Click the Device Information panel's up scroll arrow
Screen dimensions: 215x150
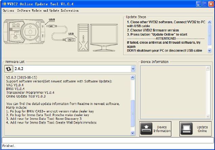pyautogui.click(x=209, y=68)
